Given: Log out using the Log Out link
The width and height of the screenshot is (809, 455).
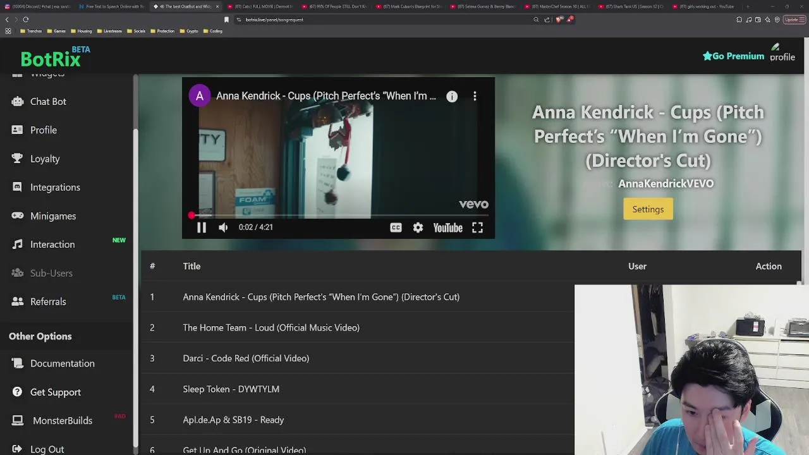Looking at the screenshot, I should (47, 449).
